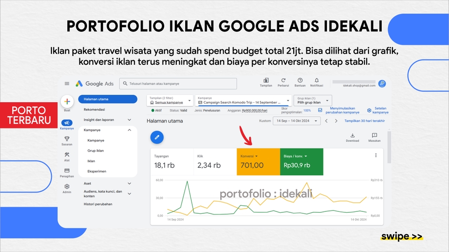Image resolution: width=449 pixels, height=252 pixels.
Task: Open the Kampanye Komodo Trip dropdown
Action: click(x=243, y=100)
